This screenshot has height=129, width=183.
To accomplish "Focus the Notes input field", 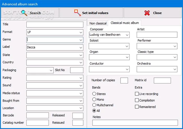I will tap(135, 123).
